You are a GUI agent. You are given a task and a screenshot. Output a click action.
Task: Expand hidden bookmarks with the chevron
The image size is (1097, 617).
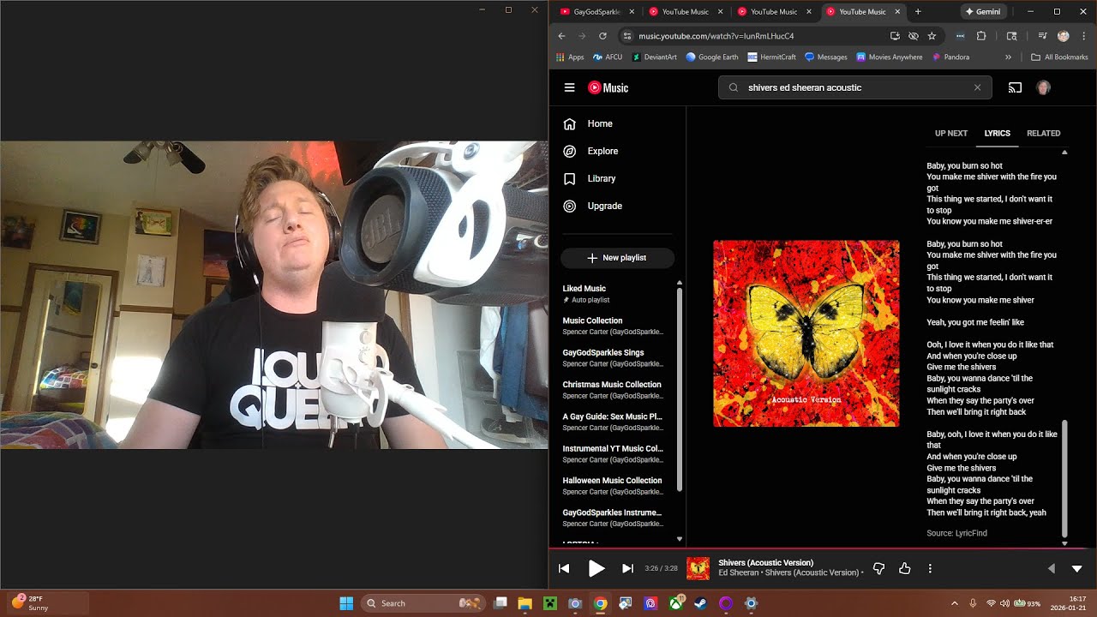pos(1008,57)
